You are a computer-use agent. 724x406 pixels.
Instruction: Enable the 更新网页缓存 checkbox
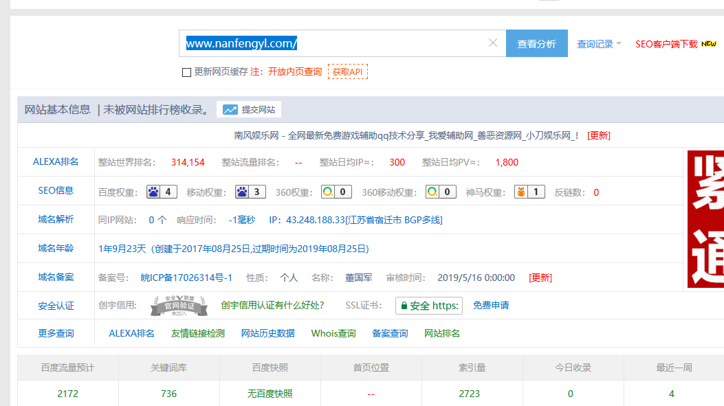click(x=186, y=72)
